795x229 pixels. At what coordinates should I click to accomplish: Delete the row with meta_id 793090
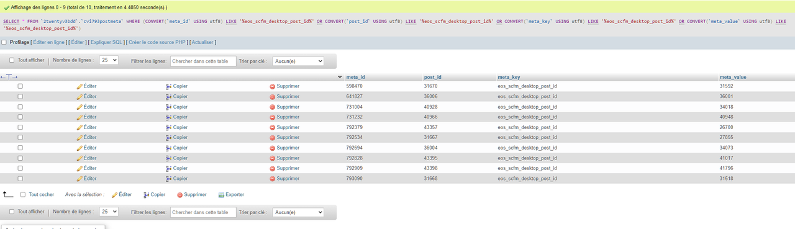point(284,179)
